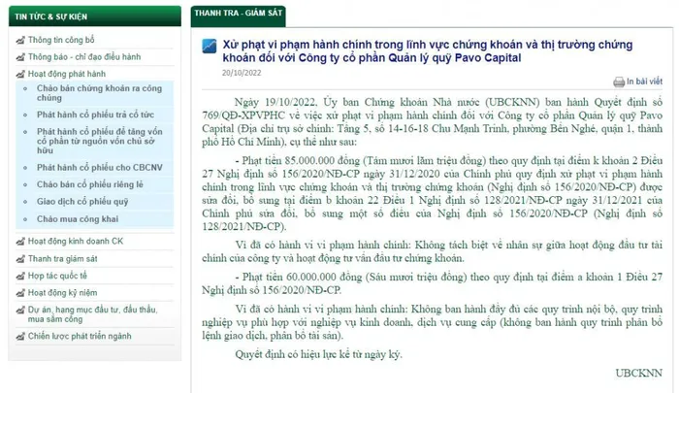Click the icon beside Hợp tác quốc tế

tap(20, 275)
